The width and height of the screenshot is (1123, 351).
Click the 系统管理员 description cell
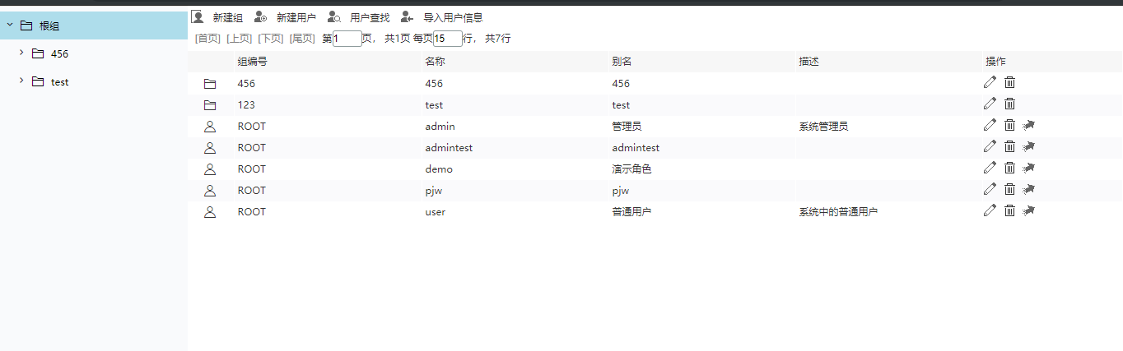(x=823, y=127)
